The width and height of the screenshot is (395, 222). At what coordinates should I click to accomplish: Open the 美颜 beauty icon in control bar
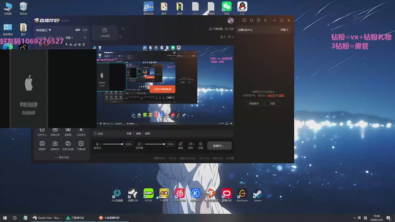pyautogui.click(x=180, y=145)
